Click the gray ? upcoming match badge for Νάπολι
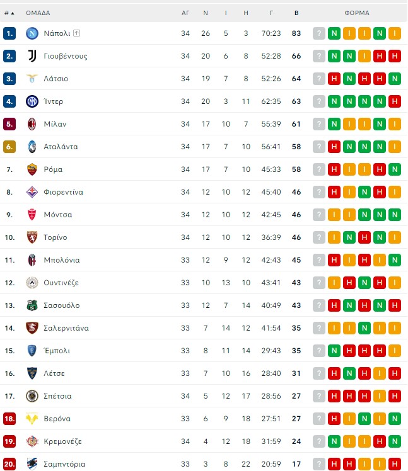Image resolution: width=408 pixels, height=471 pixels. click(x=319, y=33)
